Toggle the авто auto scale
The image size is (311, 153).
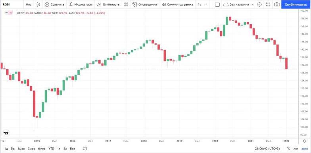click(305, 149)
